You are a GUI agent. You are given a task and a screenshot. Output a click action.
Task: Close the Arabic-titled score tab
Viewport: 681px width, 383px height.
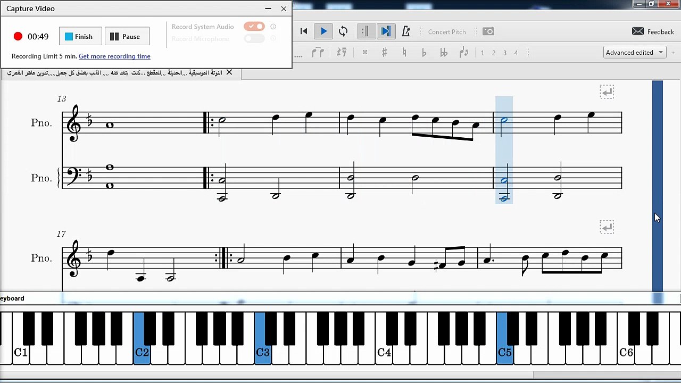pyautogui.click(x=229, y=72)
